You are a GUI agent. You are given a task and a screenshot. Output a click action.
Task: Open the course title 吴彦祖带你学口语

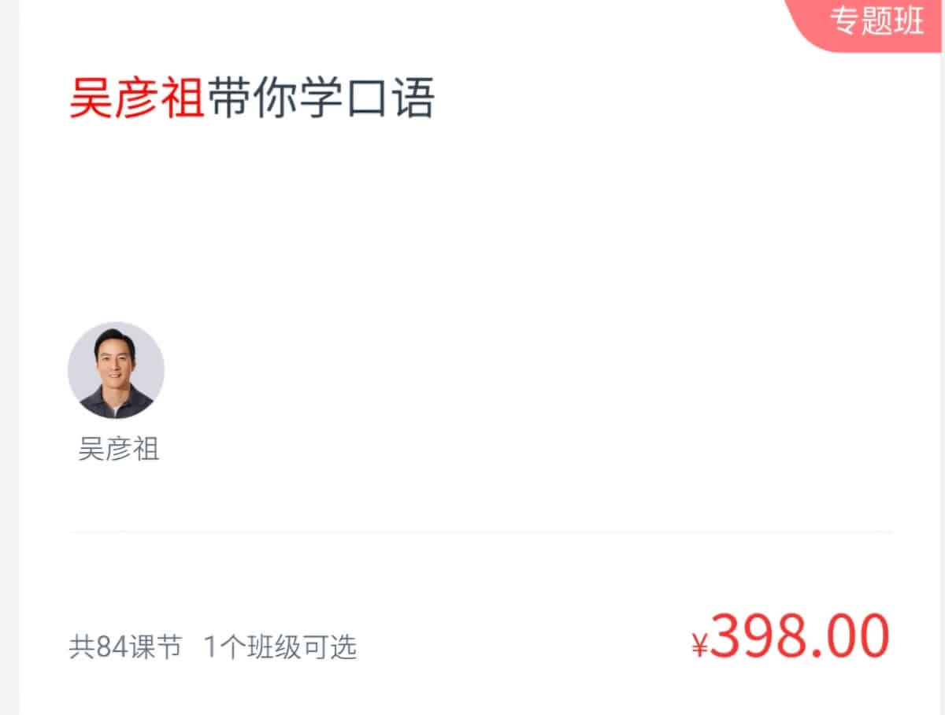click(x=252, y=100)
